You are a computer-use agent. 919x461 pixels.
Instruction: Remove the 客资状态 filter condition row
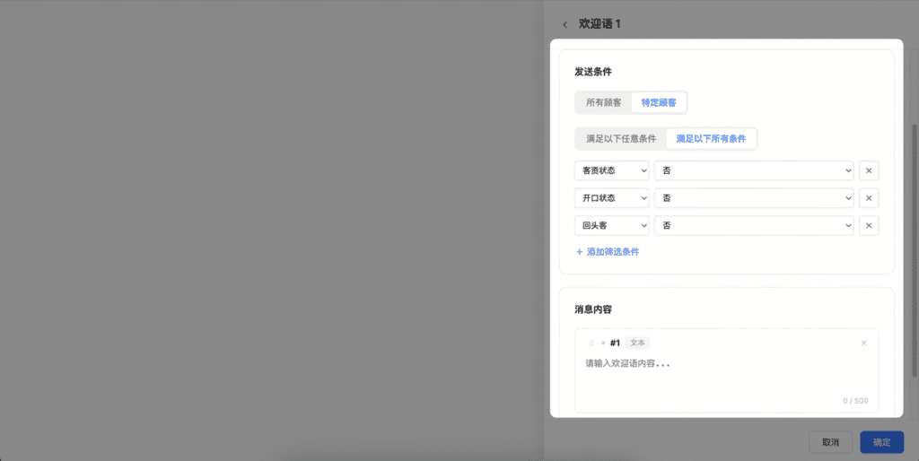pyautogui.click(x=868, y=170)
